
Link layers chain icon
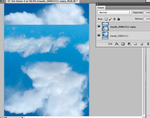(110, 44)
